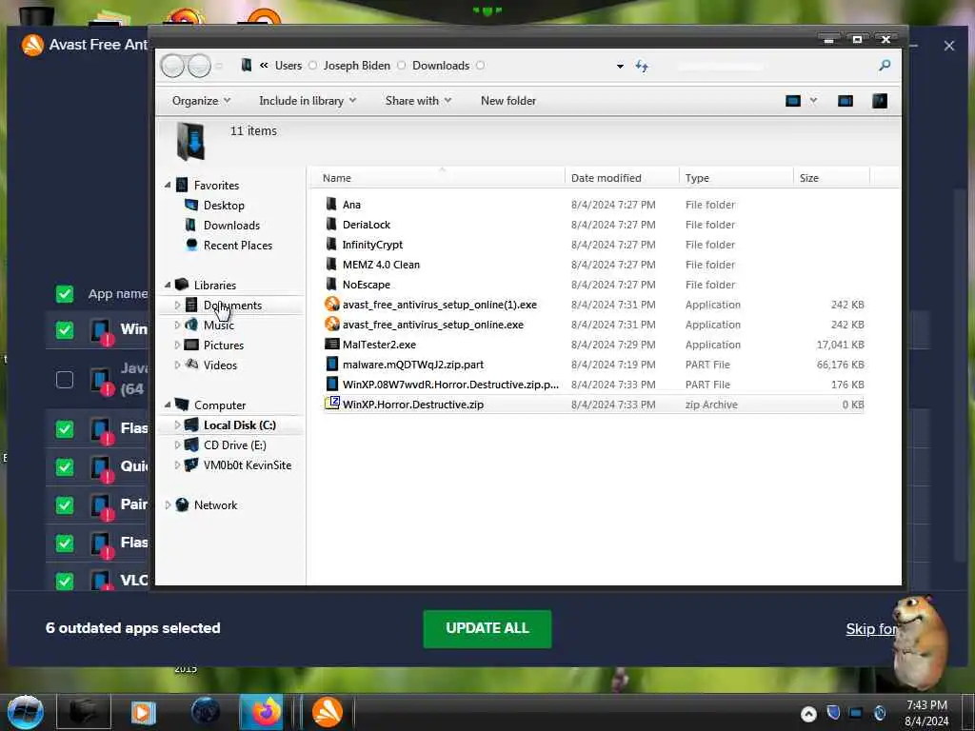The width and height of the screenshot is (975, 731).
Task: Select MEMZ 4.0 Clean folder name
Action: 381,265
